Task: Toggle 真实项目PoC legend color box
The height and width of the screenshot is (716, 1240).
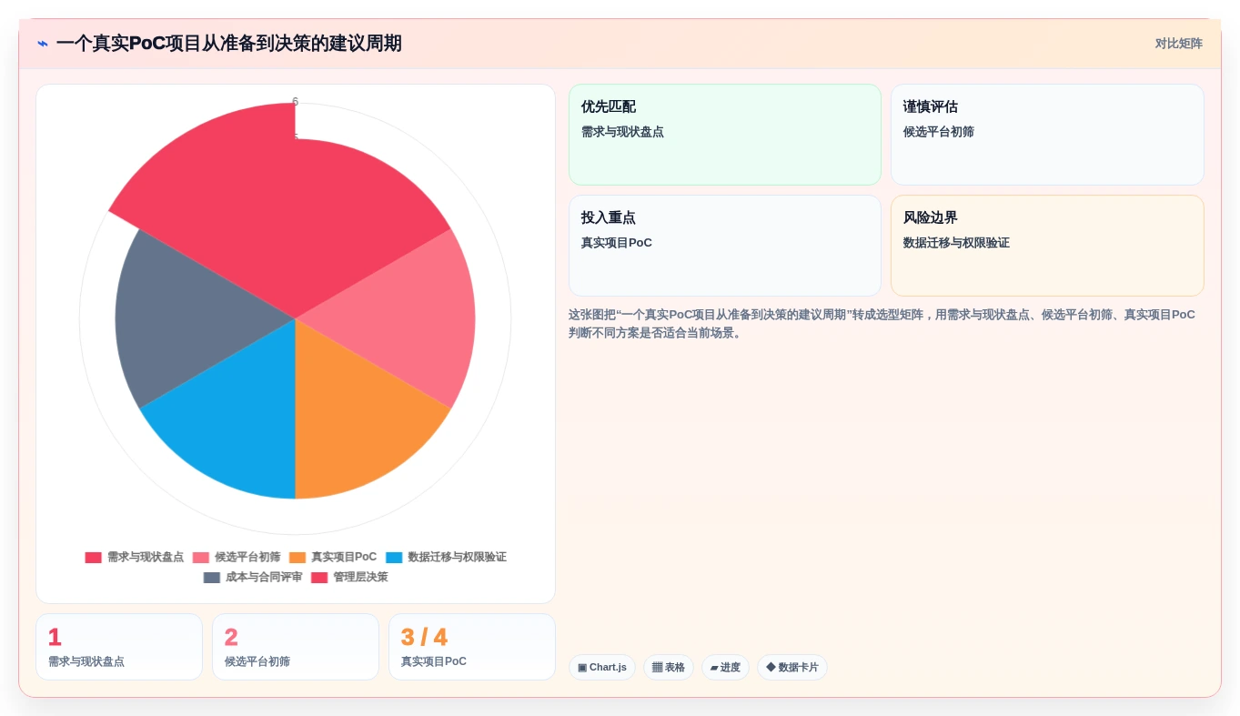Action: click(x=297, y=558)
